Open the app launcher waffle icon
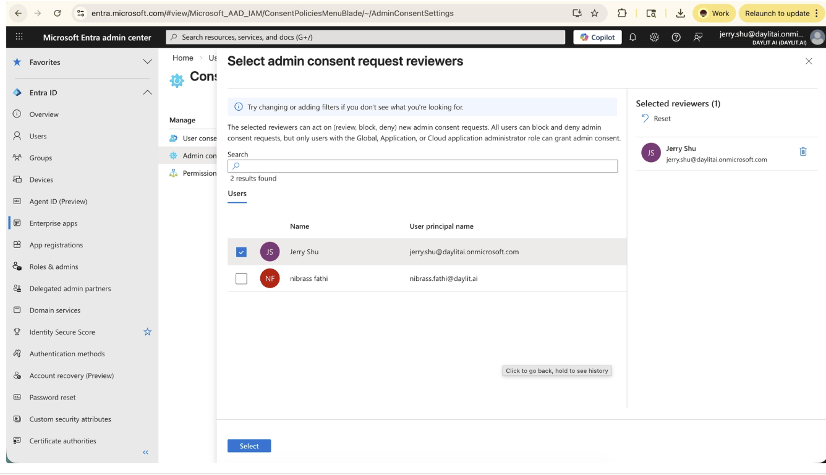 tap(19, 37)
